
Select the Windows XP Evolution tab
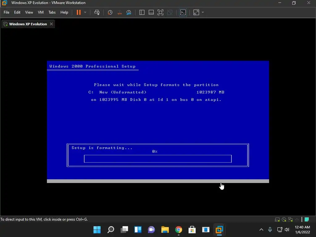point(28,24)
